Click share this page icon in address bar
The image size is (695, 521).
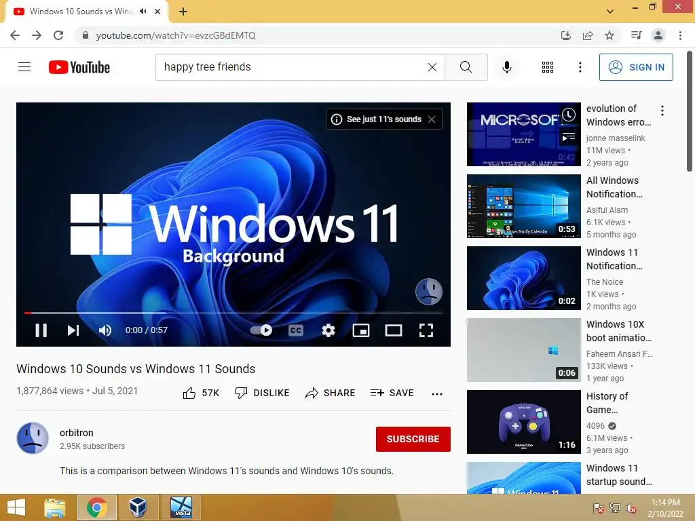point(588,35)
